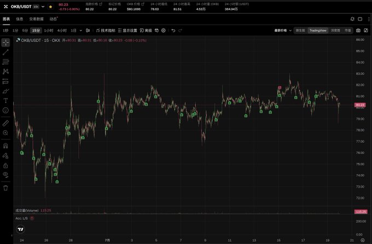Open the emoji sticker tool
This screenshot has width=372, height=244.
pyautogui.click(x=5, y=111)
